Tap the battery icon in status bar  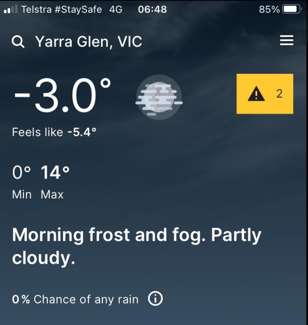(x=291, y=9)
